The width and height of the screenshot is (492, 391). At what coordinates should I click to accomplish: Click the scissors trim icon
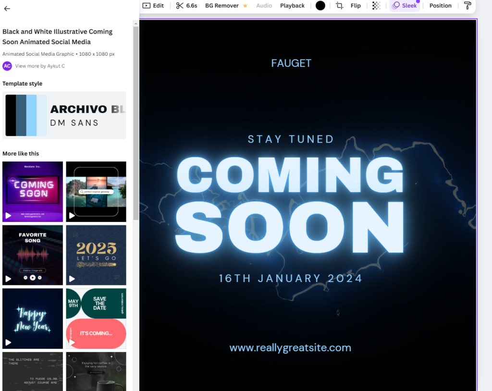pyautogui.click(x=180, y=6)
